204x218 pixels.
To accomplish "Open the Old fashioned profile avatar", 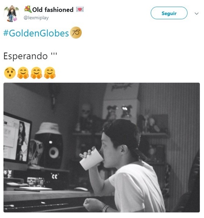I will (x=12, y=13).
